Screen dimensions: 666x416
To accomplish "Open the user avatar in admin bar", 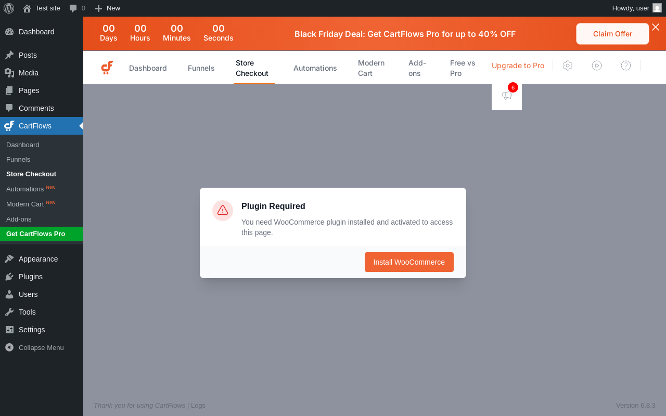I will point(657,8).
